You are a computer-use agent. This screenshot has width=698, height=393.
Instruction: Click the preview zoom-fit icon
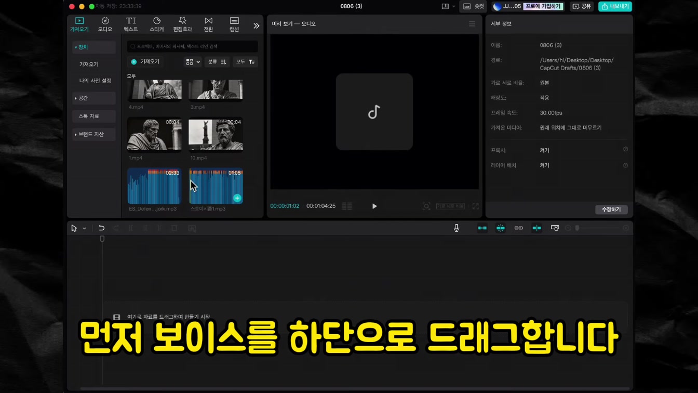(426, 206)
